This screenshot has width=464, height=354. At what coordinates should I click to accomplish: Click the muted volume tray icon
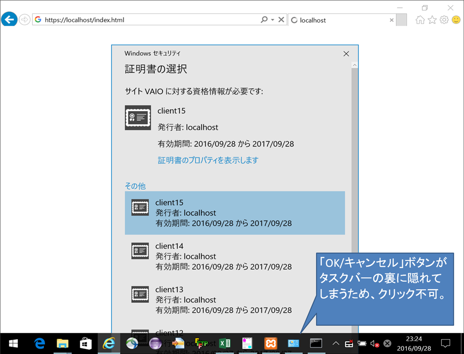375,343
